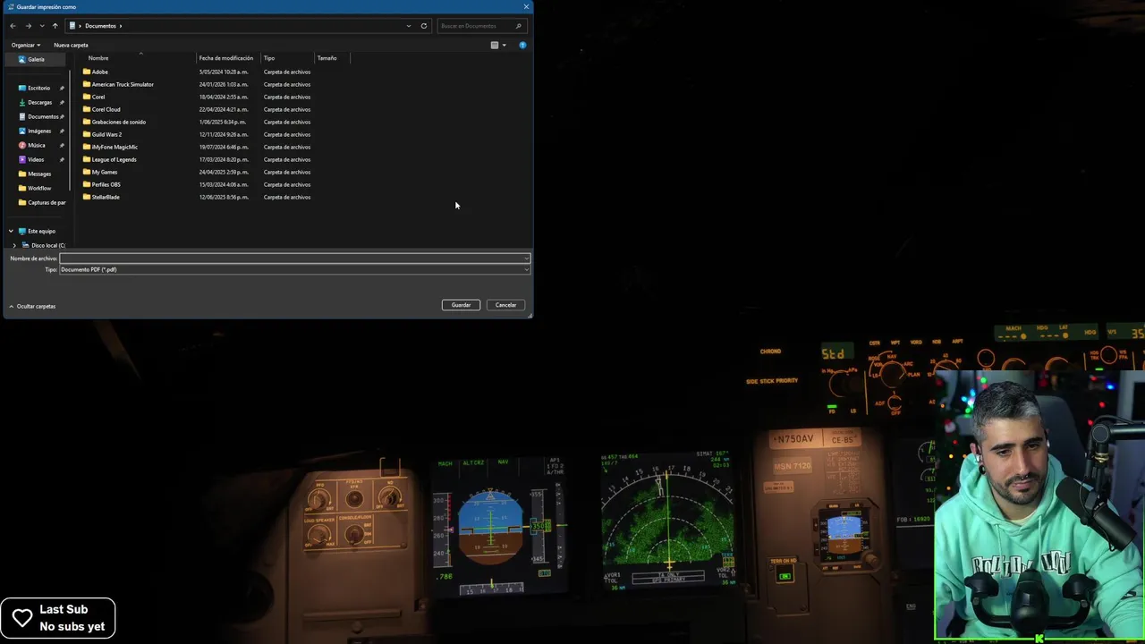Create a new folder with Nueva carpeta
The width and height of the screenshot is (1145, 644).
point(71,45)
